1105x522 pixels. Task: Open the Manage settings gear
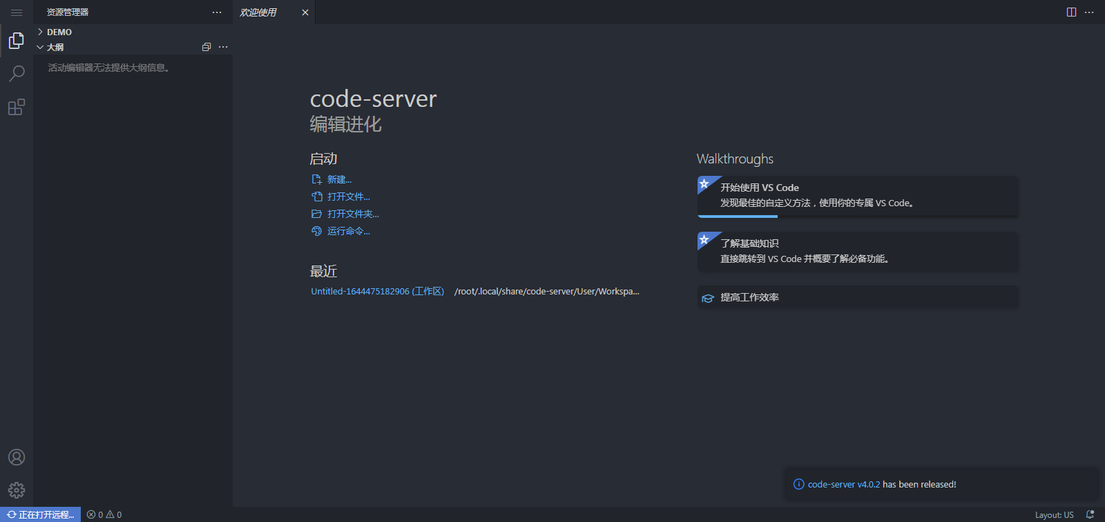(x=17, y=490)
